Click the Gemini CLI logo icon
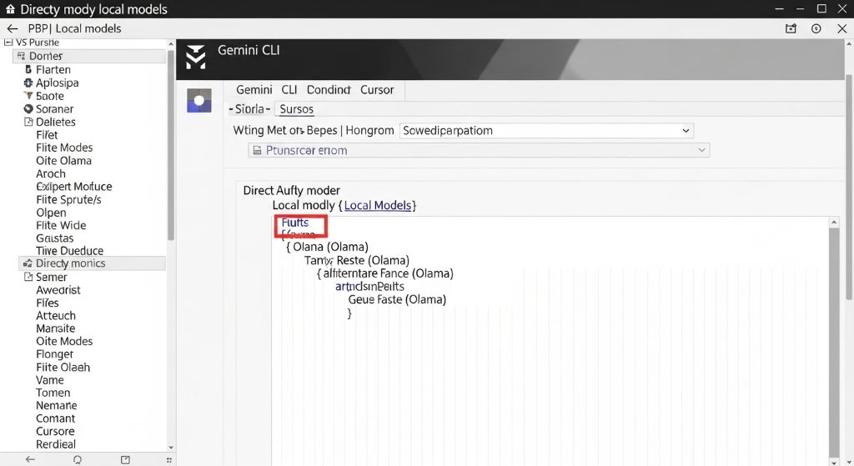The image size is (854, 466). (x=195, y=57)
